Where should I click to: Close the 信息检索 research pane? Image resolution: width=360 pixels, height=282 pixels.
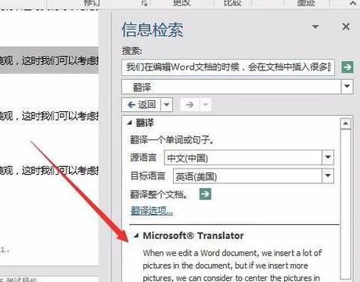pos(346,27)
